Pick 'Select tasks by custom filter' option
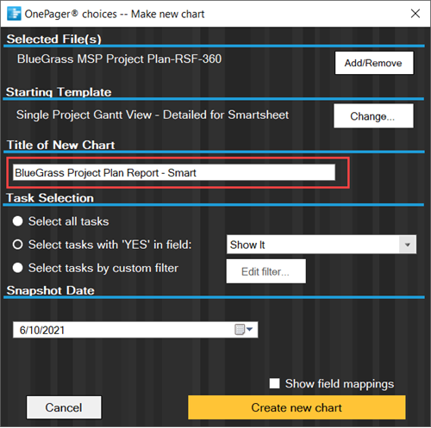The width and height of the screenshot is (431, 428). [x=17, y=268]
